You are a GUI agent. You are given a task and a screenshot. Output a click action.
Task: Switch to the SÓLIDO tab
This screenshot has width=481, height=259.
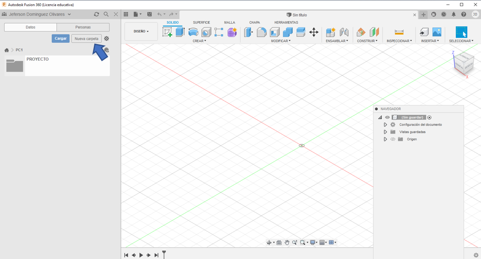(x=172, y=22)
